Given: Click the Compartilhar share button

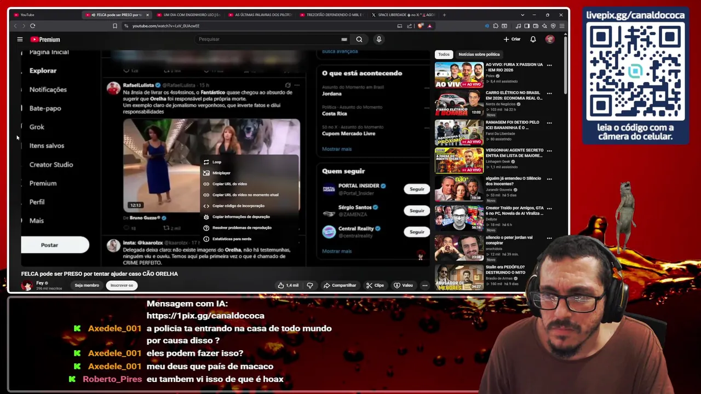Looking at the screenshot, I should tap(340, 285).
